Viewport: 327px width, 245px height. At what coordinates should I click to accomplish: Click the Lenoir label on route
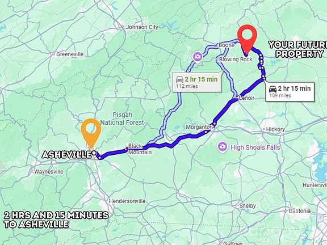(x=246, y=98)
